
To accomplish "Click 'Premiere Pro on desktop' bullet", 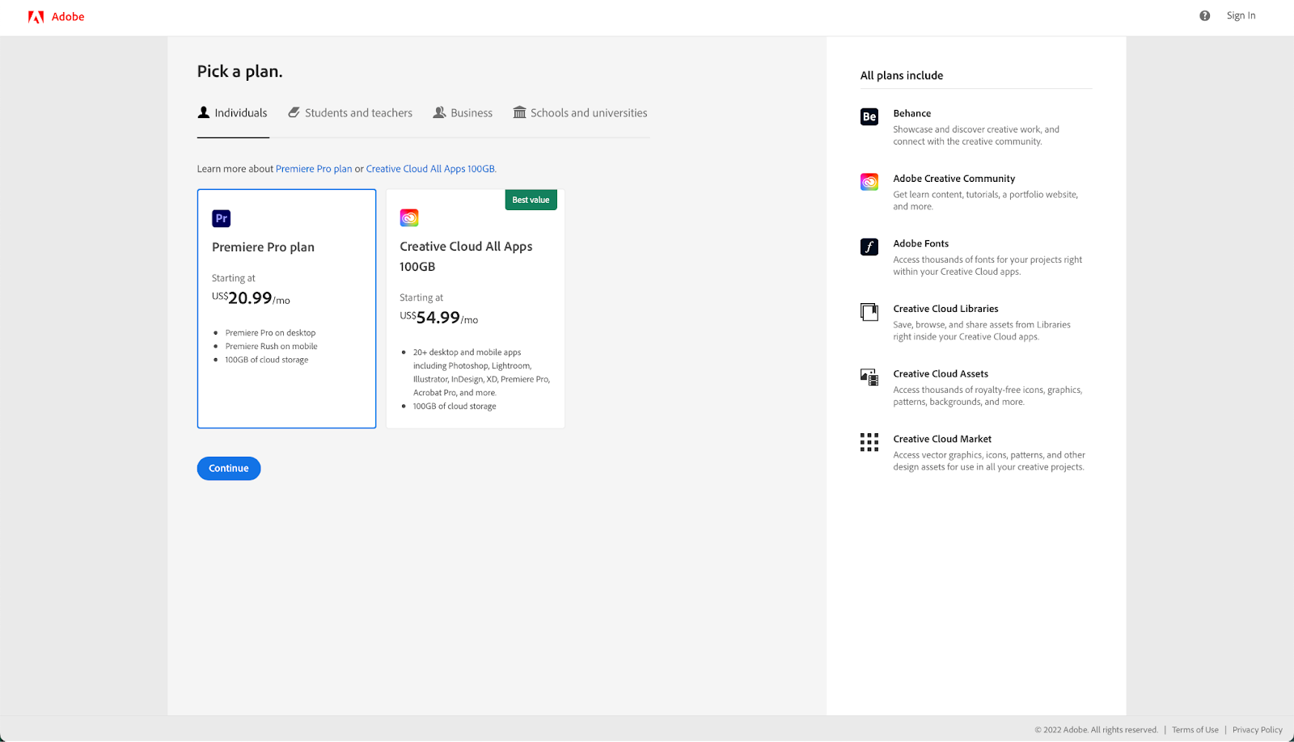I will pyautogui.click(x=270, y=333).
